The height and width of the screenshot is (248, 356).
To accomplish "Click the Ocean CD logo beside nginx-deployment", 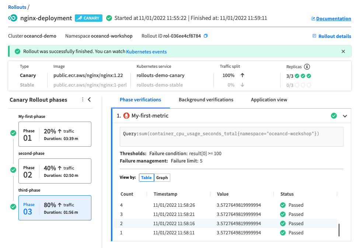I will click(x=13, y=18).
